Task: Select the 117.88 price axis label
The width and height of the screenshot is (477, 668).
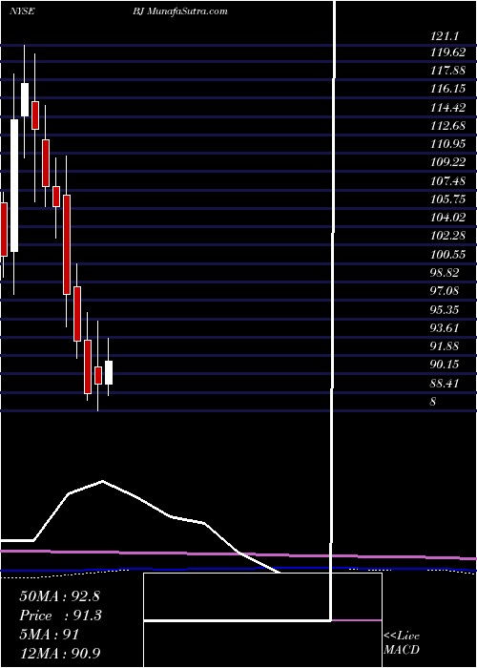Action: pos(447,71)
